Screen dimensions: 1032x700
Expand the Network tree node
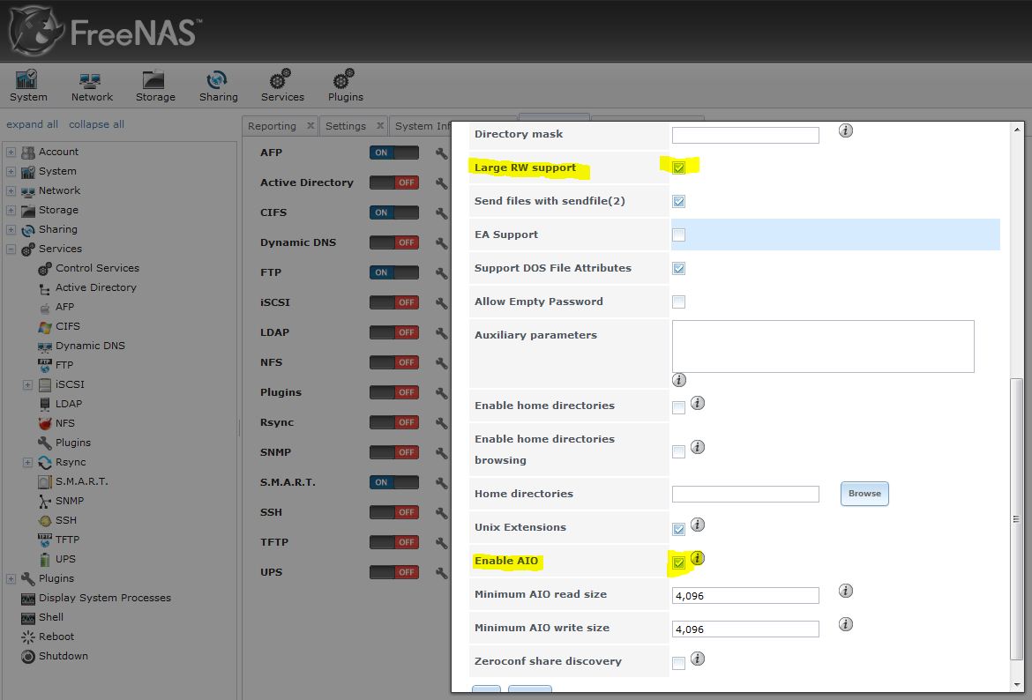tap(11, 190)
